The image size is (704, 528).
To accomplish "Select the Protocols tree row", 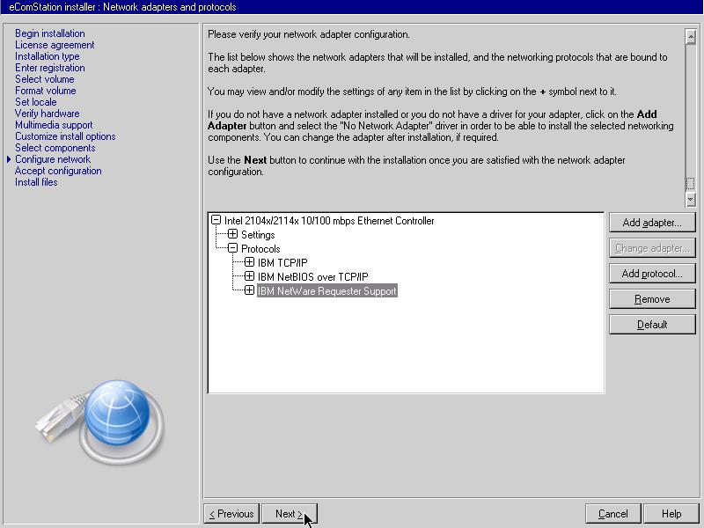I will pos(260,249).
